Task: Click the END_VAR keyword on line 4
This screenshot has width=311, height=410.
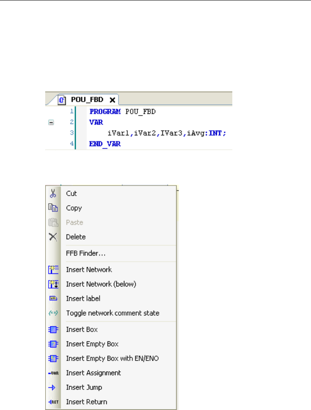Action: click(105, 144)
